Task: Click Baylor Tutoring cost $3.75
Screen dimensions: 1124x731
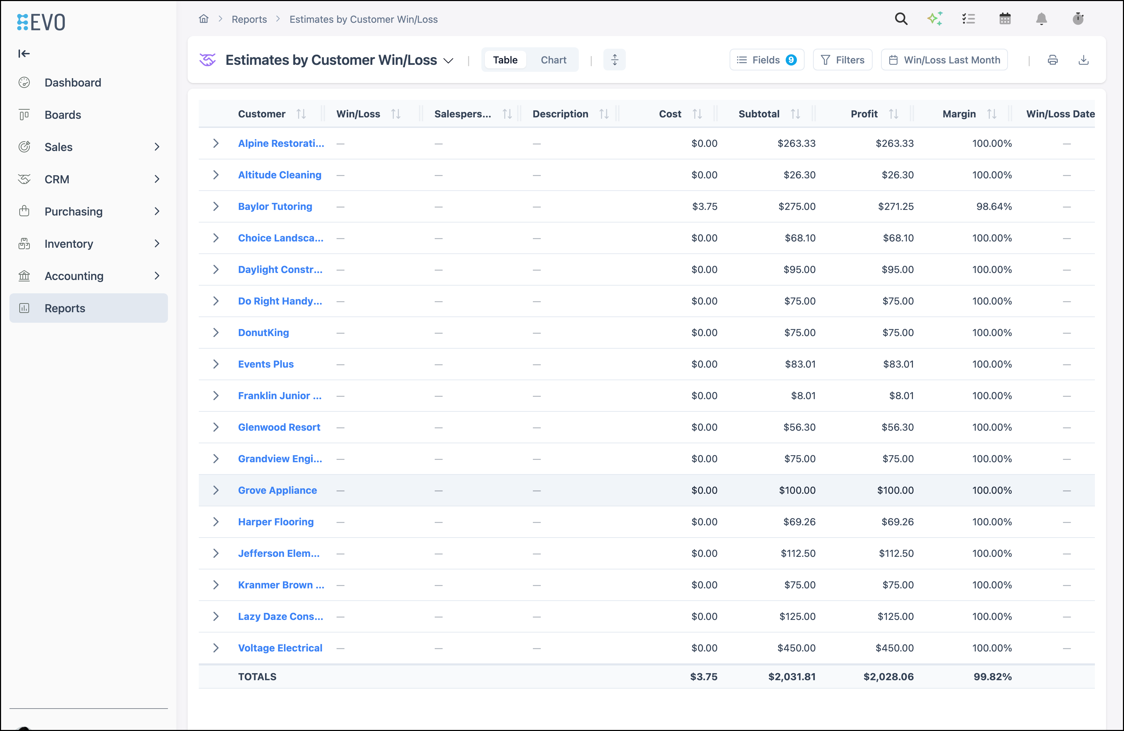Action: (705, 207)
